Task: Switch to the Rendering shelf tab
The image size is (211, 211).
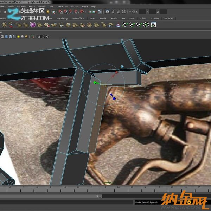Action: (62, 18)
